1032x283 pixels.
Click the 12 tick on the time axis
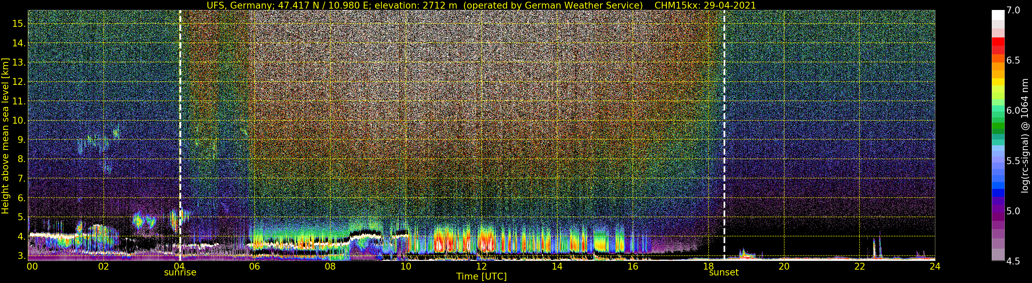coord(481,267)
